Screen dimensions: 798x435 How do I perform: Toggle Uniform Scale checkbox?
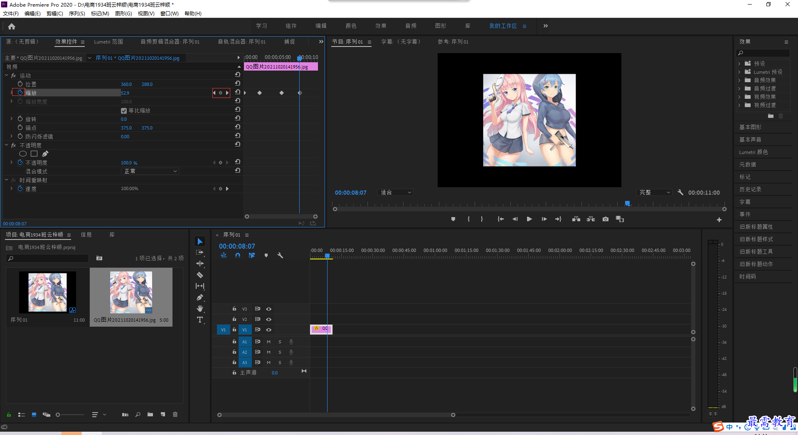coord(124,111)
